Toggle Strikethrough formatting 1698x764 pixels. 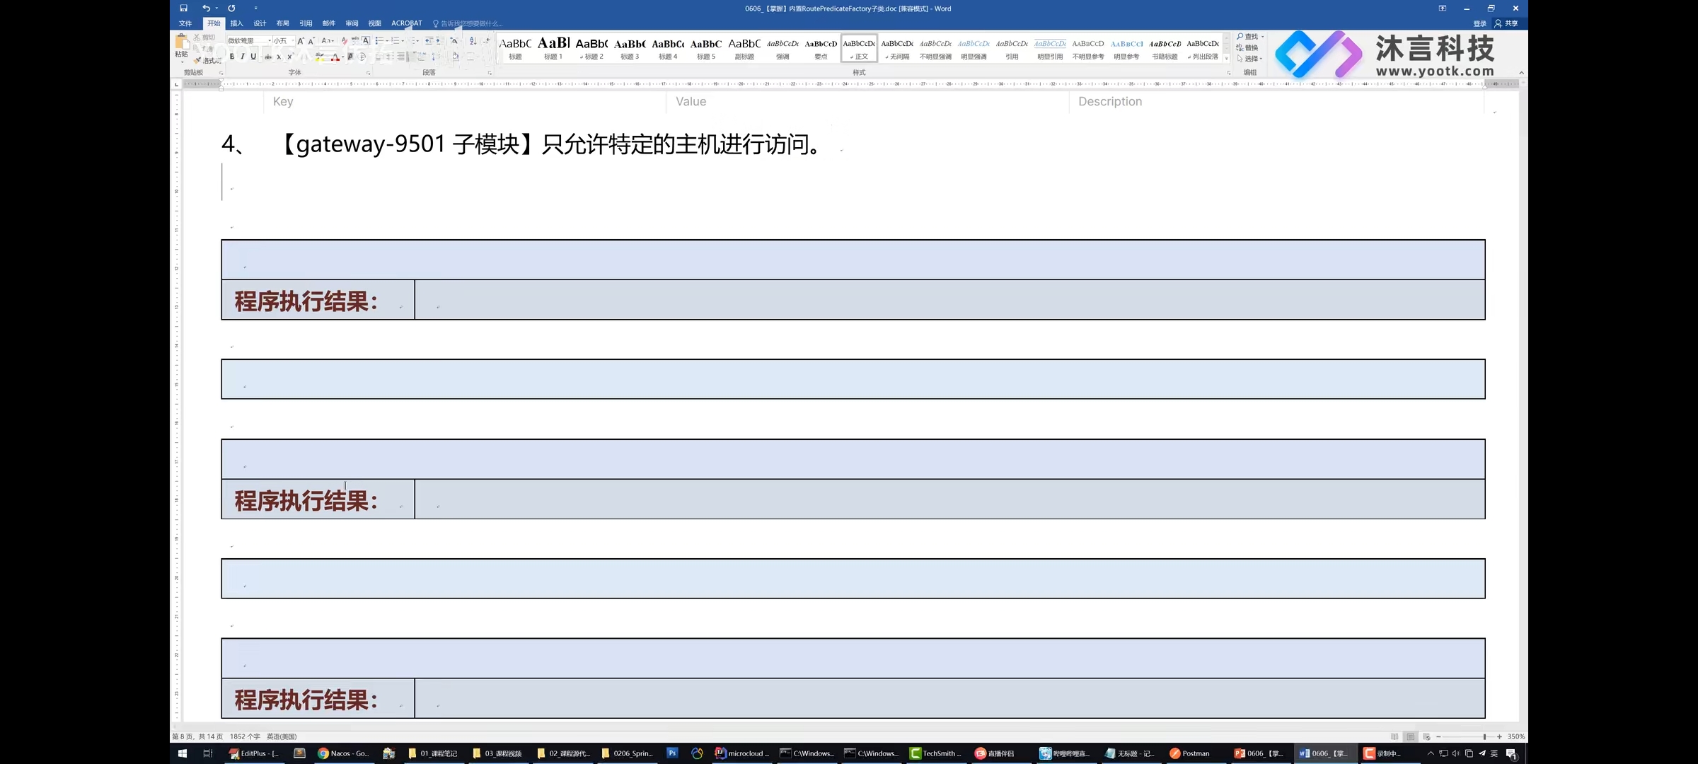pyautogui.click(x=268, y=57)
